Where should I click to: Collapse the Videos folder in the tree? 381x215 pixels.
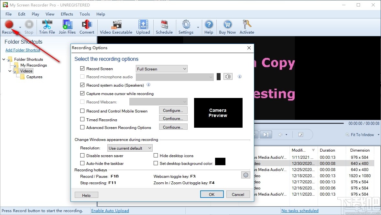point(10,71)
